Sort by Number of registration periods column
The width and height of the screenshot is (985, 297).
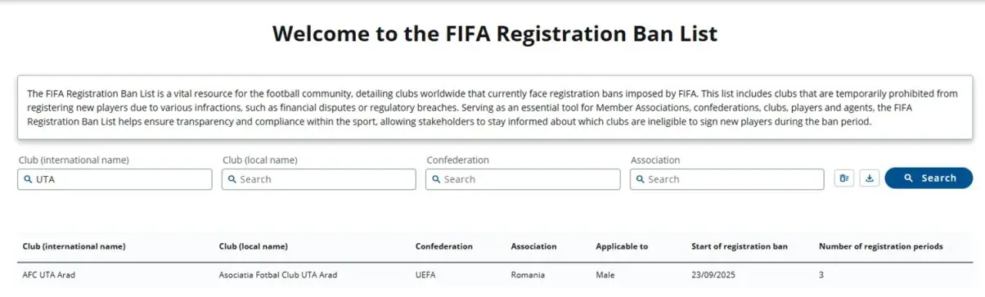tap(881, 246)
